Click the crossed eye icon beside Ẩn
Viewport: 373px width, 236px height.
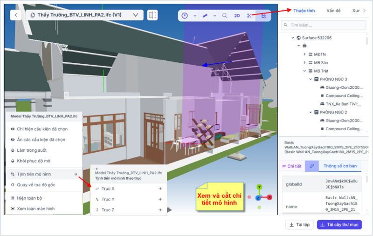[x=13, y=140]
